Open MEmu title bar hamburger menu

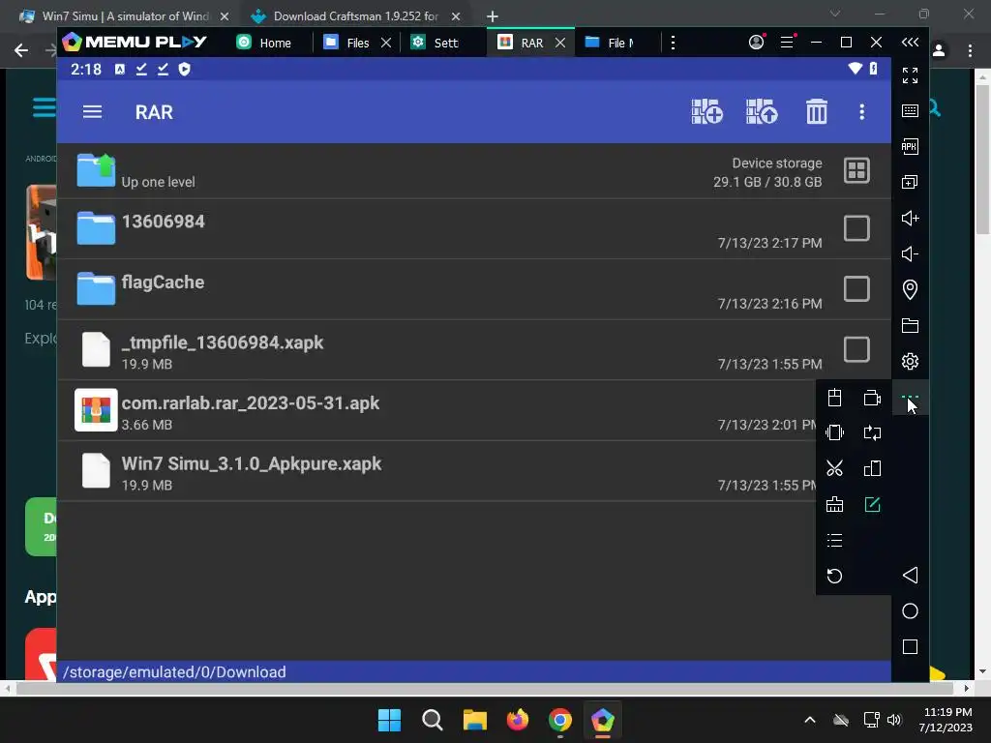pyautogui.click(x=787, y=43)
